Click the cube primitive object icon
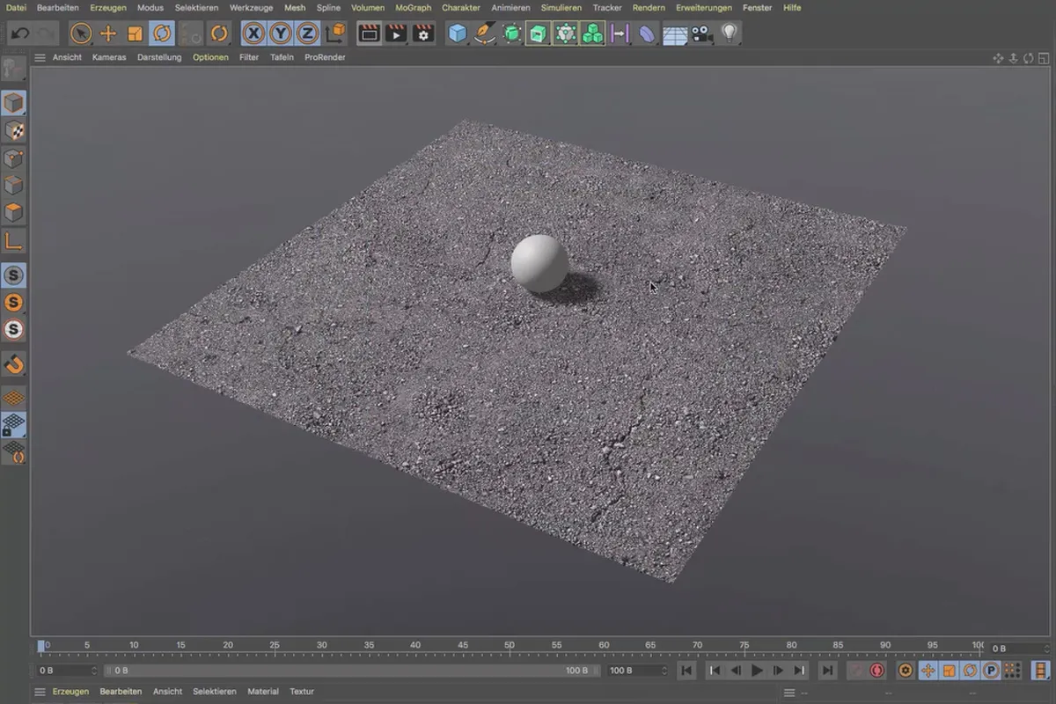 (458, 33)
